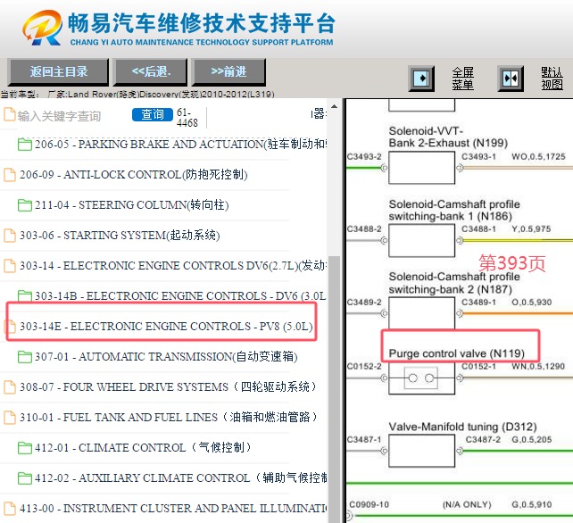Viewport: 573px width, 523px height.
Task: Click the 全屏菜单 label
Action: click(x=462, y=79)
